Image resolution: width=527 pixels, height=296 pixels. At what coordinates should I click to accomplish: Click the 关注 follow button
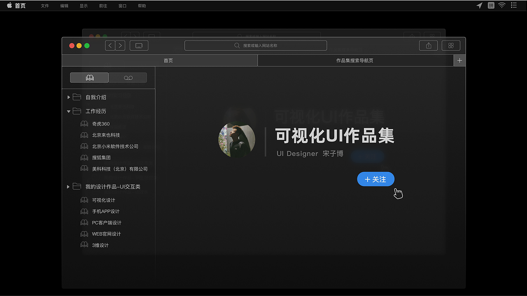tap(375, 179)
